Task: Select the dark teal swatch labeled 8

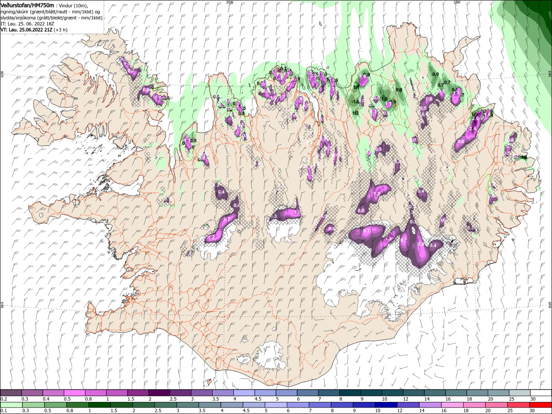Action: pos(349,393)
